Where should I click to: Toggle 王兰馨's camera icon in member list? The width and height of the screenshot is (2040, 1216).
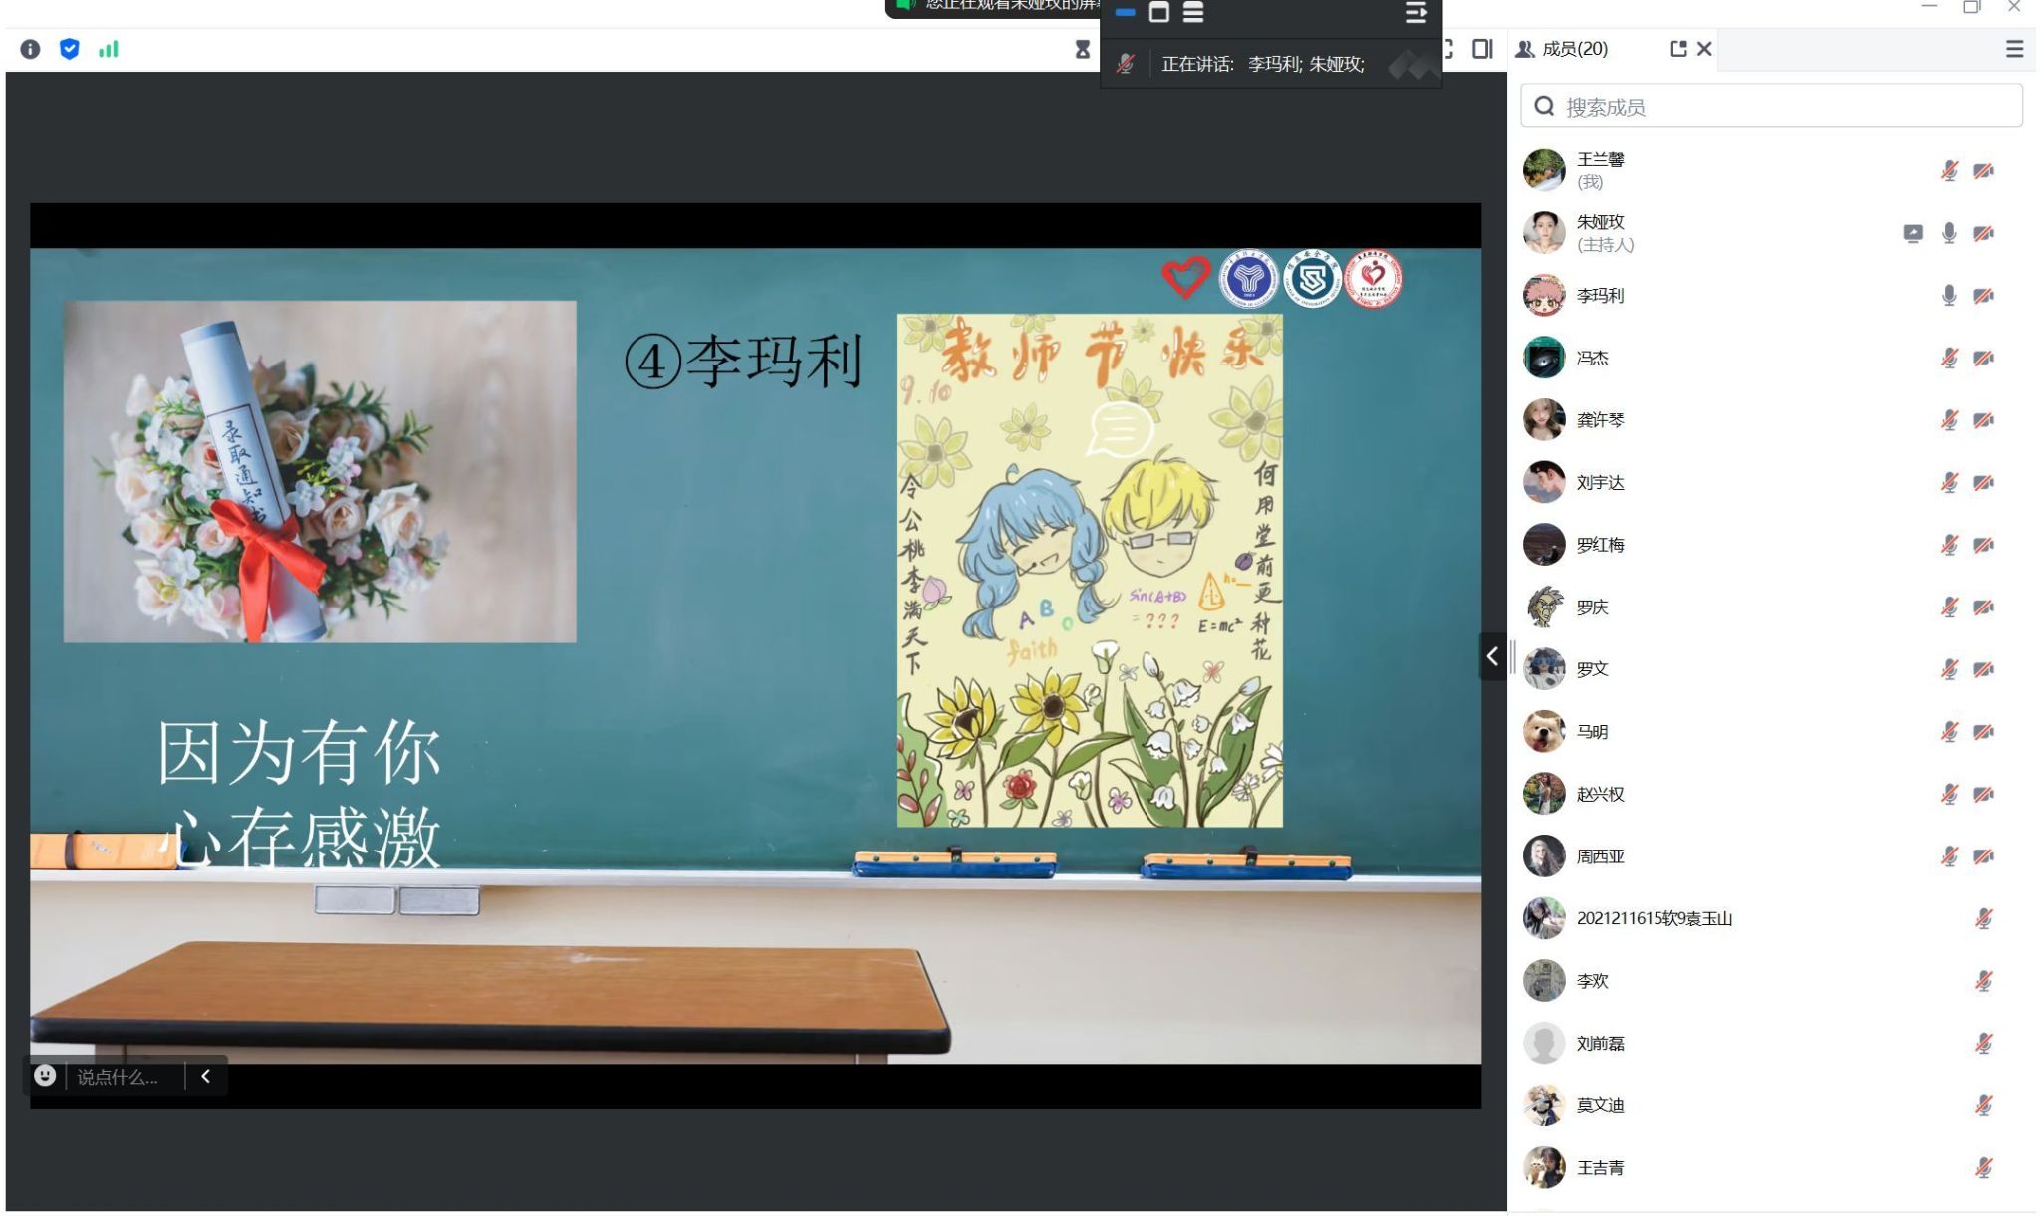click(1983, 171)
